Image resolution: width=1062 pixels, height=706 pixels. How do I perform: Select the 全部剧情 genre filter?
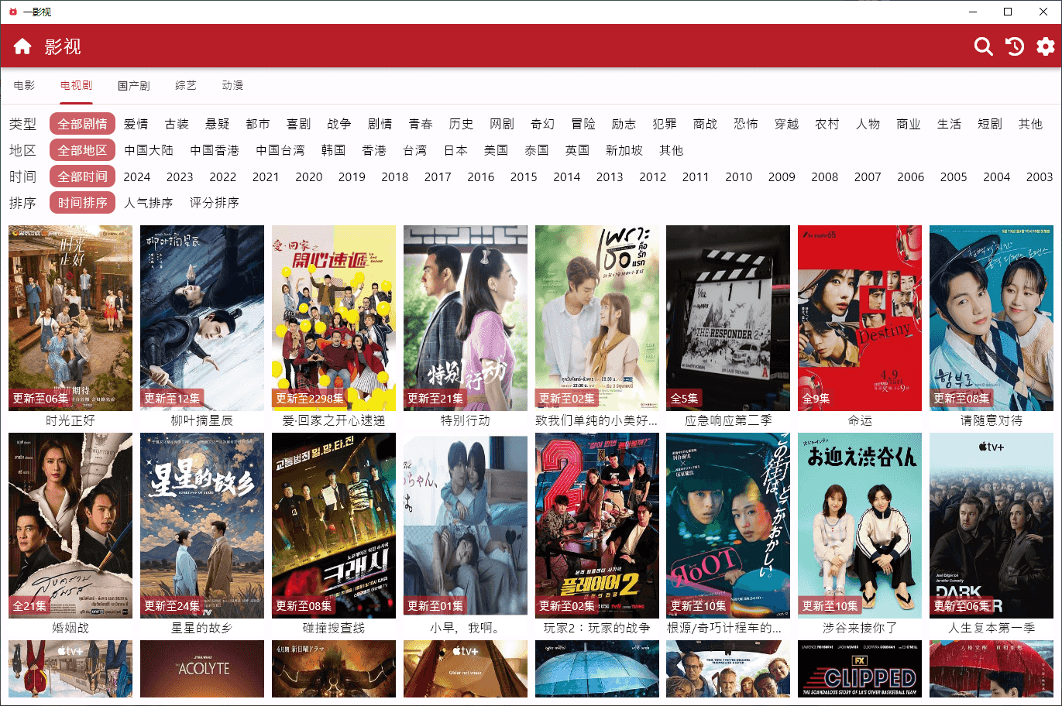pos(82,124)
